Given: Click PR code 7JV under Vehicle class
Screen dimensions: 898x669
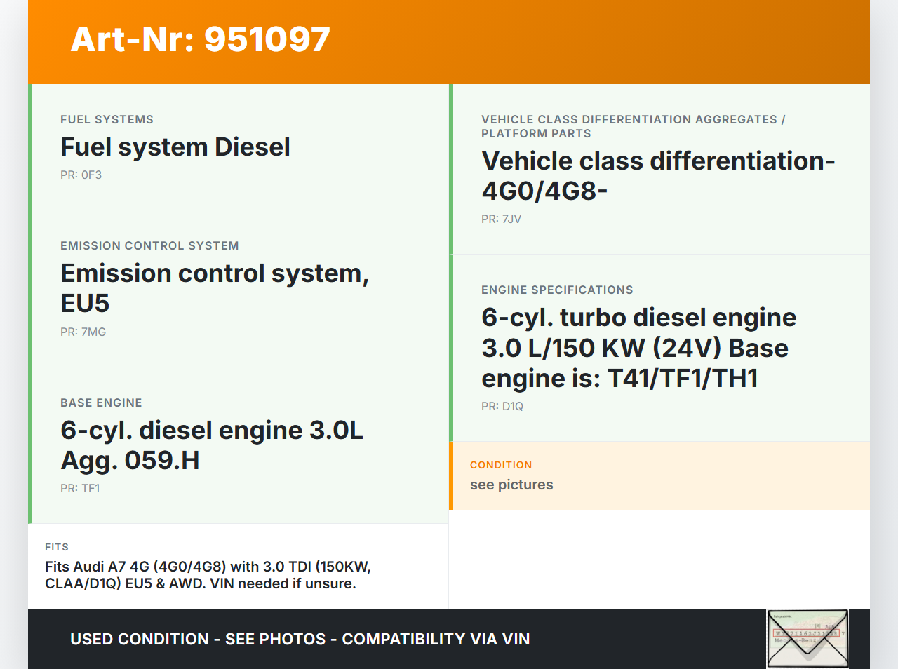Looking at the screenshot, I should click(501, 219).
